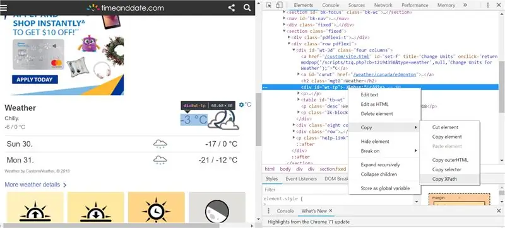The height and width of the screenshot is (228, 505).
Task: Open the console drawer three-dot menu
Action: [269, 211]
